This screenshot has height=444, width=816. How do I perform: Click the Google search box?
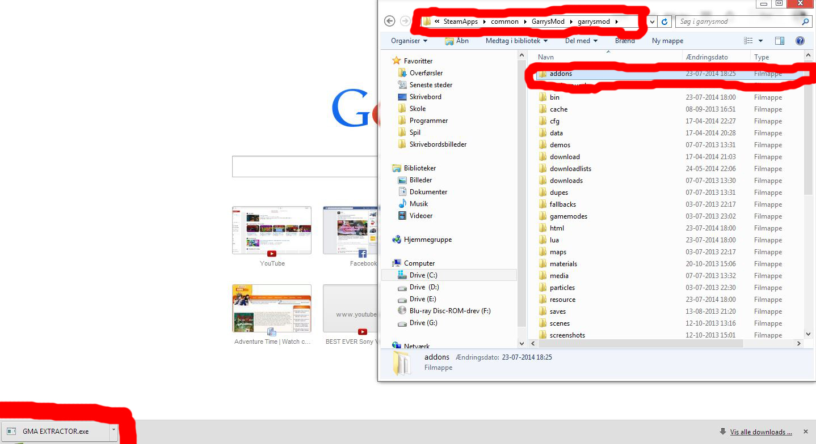coord(305,166)
